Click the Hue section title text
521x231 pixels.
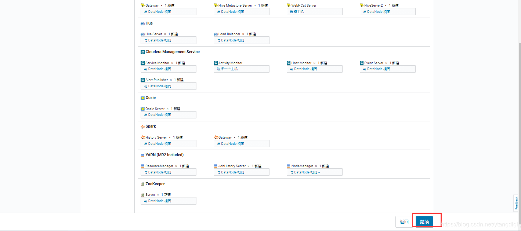click(x=149, y=23)
